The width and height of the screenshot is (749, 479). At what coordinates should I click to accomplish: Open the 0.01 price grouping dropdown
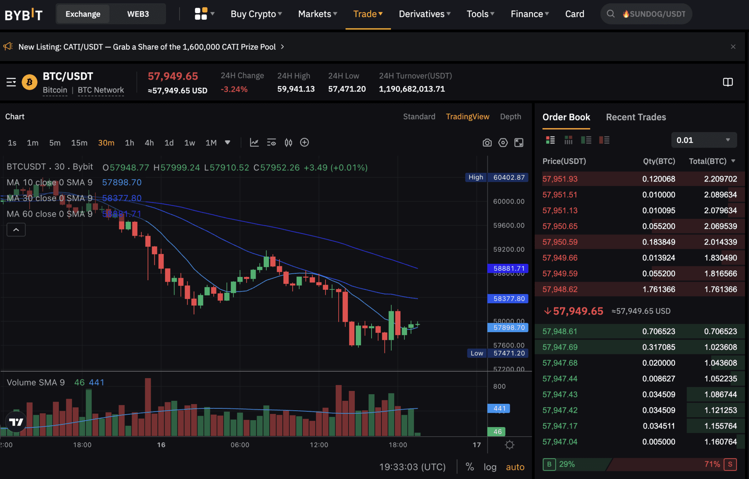click(x=703, y=140)
